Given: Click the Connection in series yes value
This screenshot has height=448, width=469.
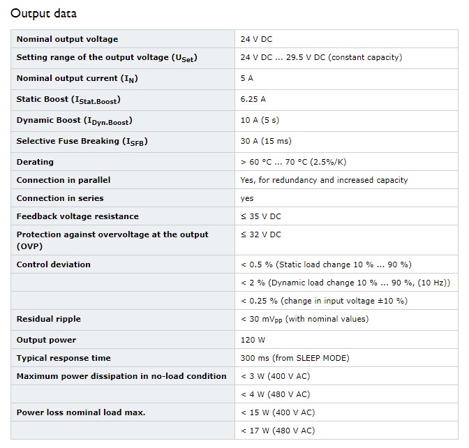Looking at the screenshot, I should pyautogui.click(x=247, y=198).
